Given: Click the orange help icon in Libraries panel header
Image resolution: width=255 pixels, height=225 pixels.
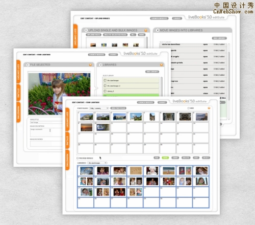Looking at the screenshot, I should [161, 65].
